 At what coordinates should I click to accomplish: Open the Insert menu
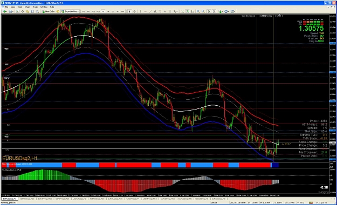[x=20, y=7]
